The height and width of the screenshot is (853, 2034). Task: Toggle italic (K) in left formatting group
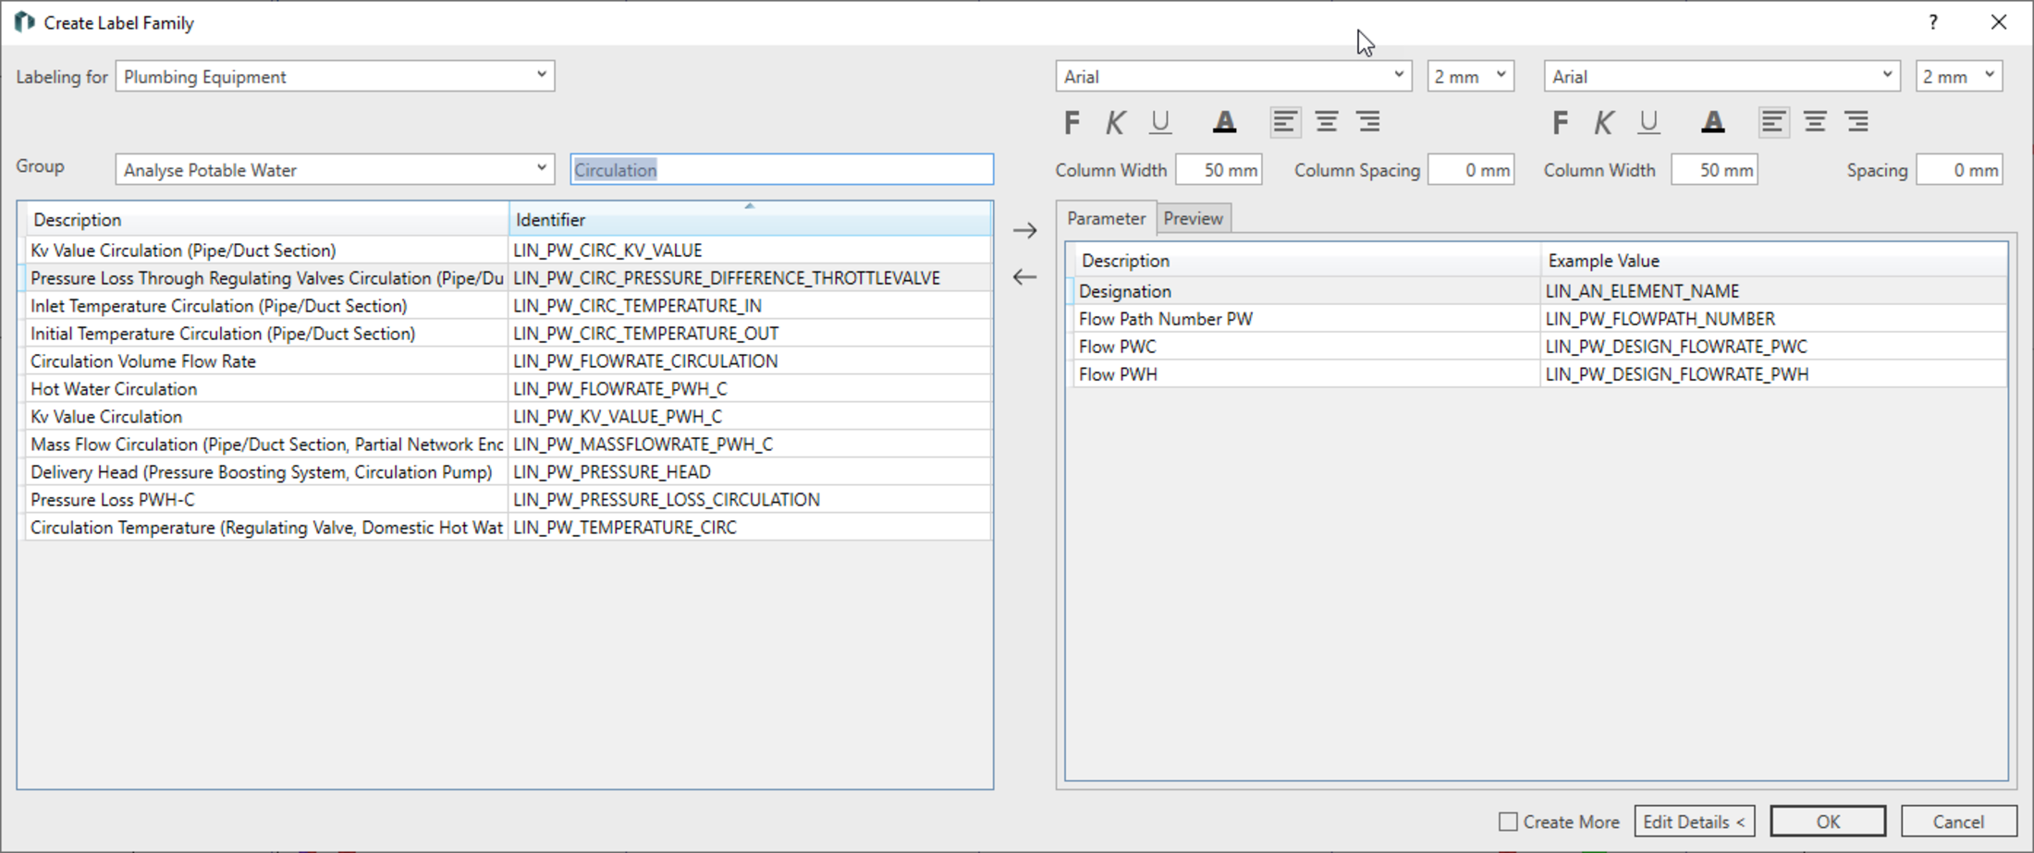coord(1115,122)
